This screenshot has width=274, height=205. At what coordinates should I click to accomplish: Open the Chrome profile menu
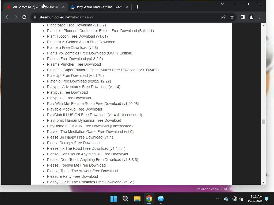tap(251, 17)
